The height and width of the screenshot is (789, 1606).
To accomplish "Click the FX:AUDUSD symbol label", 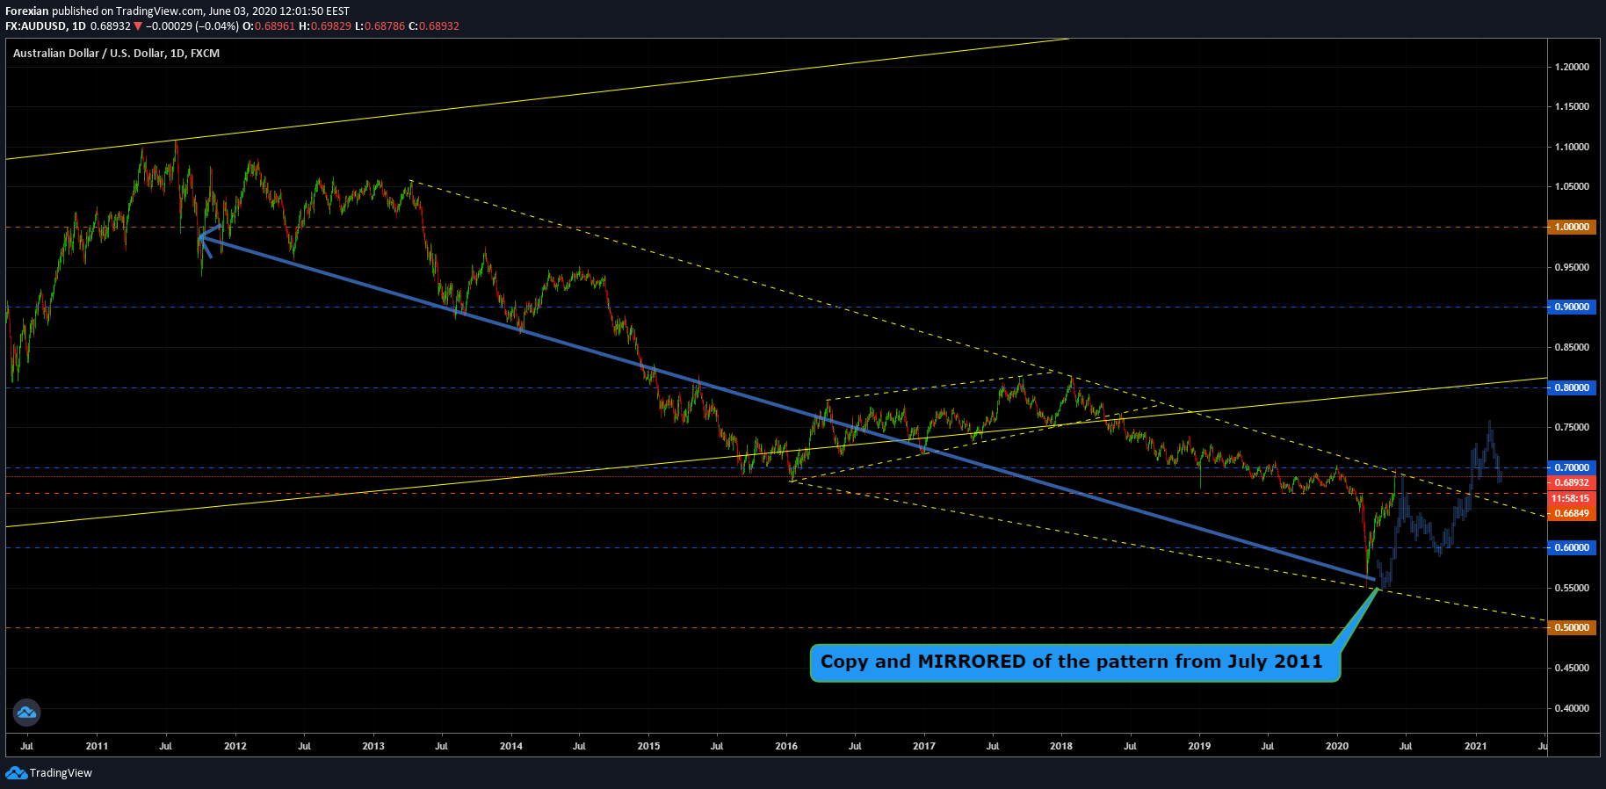I will click(x=37, y=26).
